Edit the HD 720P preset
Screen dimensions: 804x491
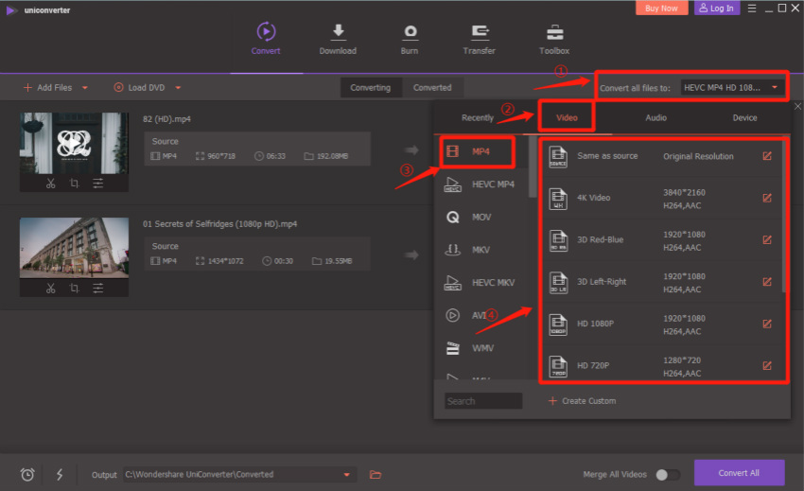(767, 365)
